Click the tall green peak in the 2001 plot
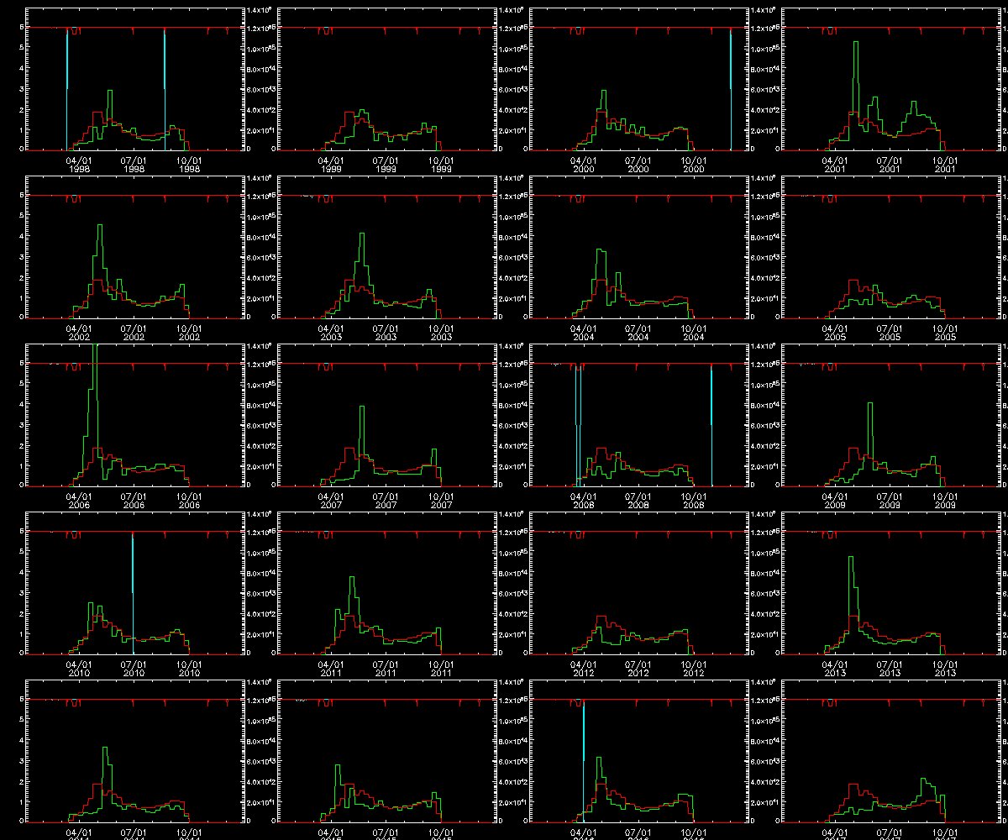Viewport: 1008px width, 840px height. click(856, 44)
